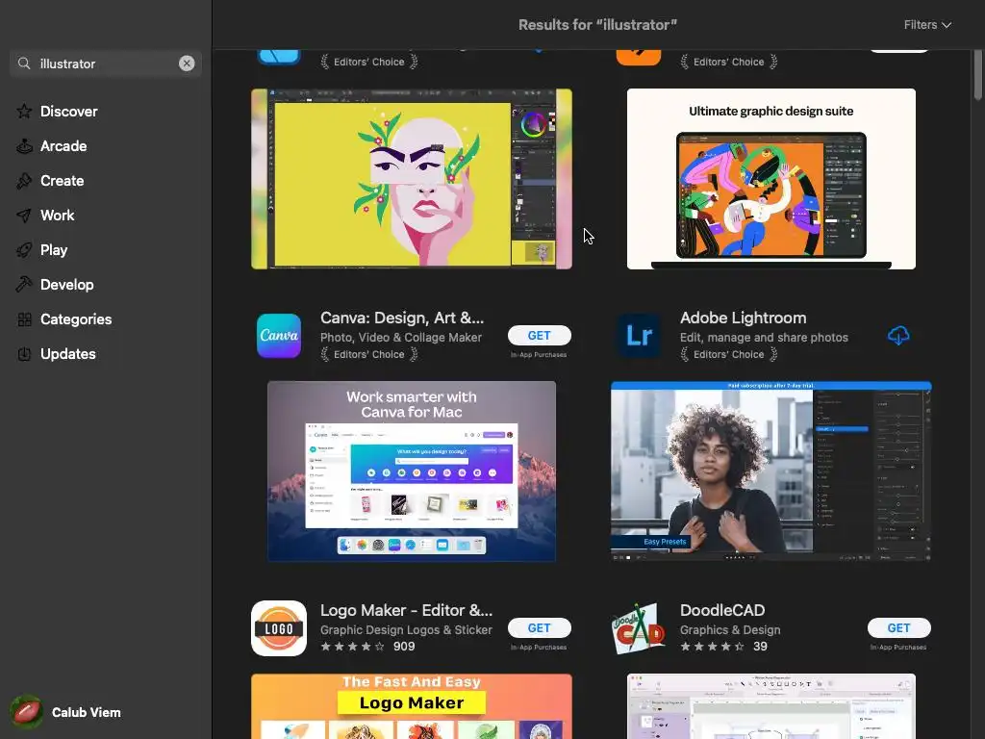
Task: Click the results vertical scrollbar
Action: click(978, 74)
